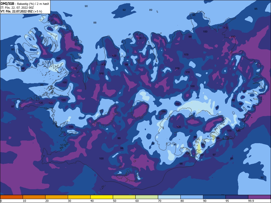Click the 30–40 golden legend swatch
Image resolution: width=271 pixels, height=203 pixels.
point(79,197)
